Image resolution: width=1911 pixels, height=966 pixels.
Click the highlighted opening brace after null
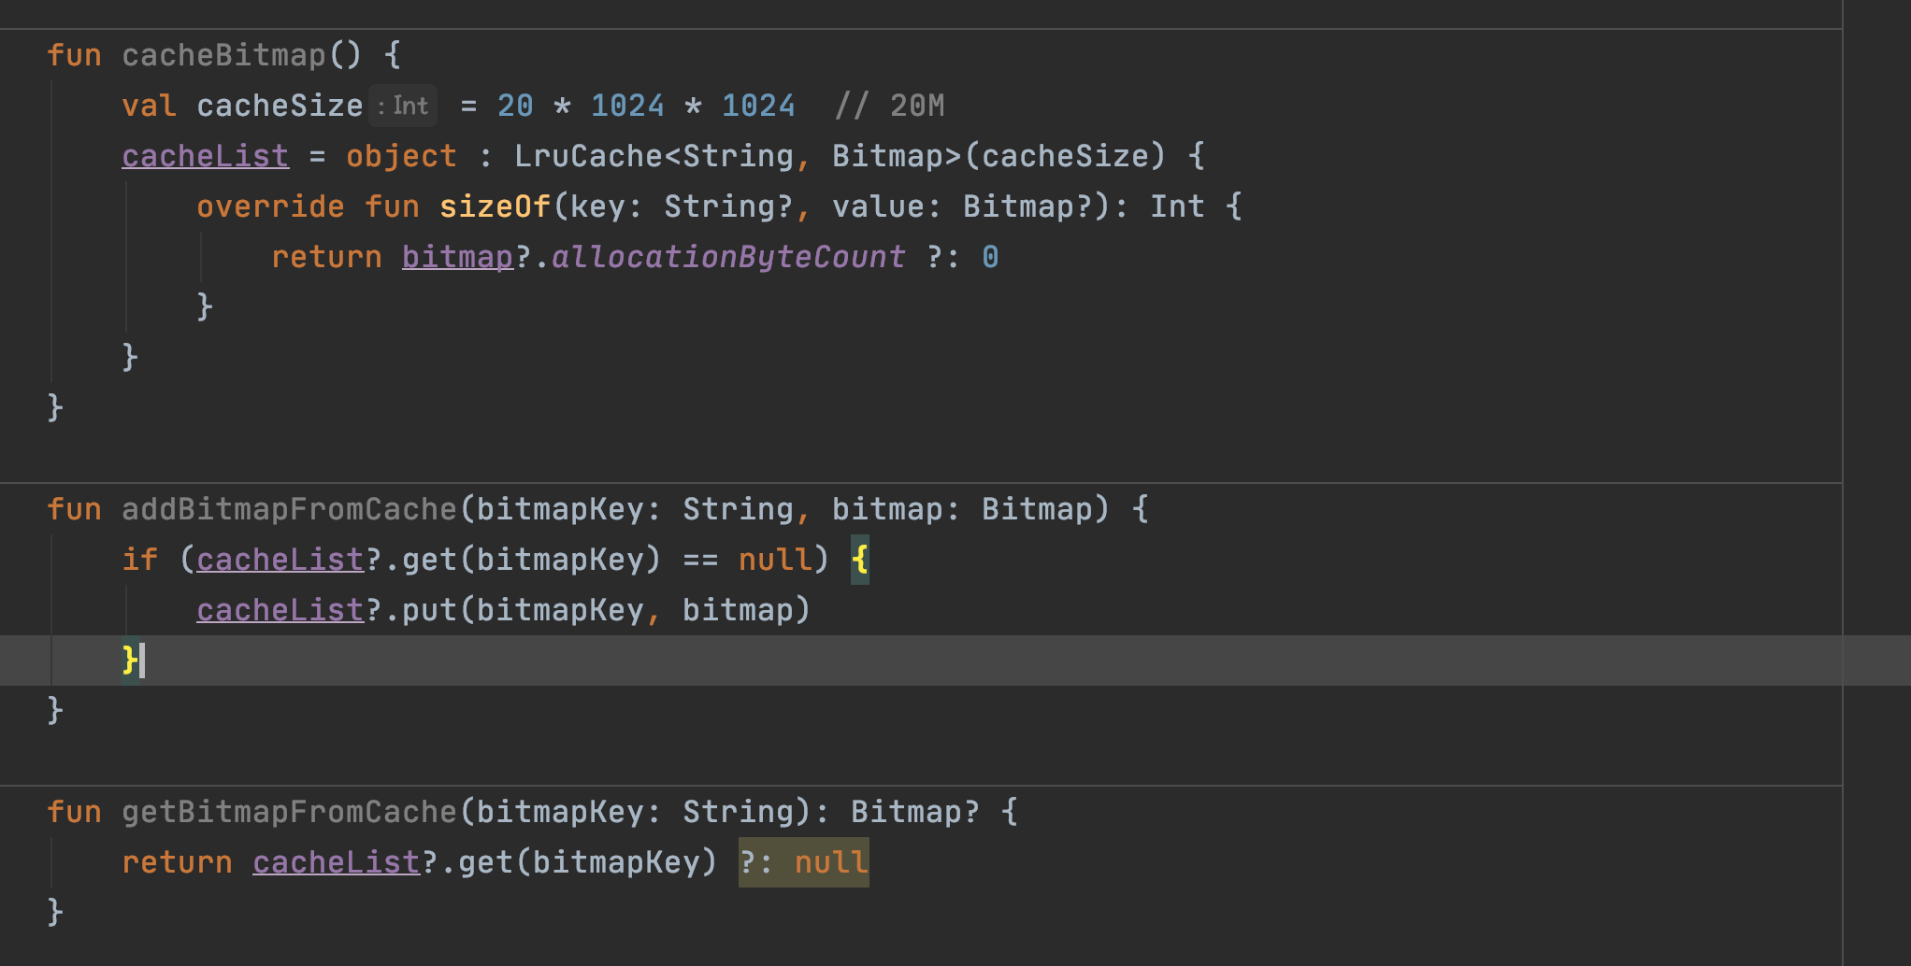(x=860, y=560)
